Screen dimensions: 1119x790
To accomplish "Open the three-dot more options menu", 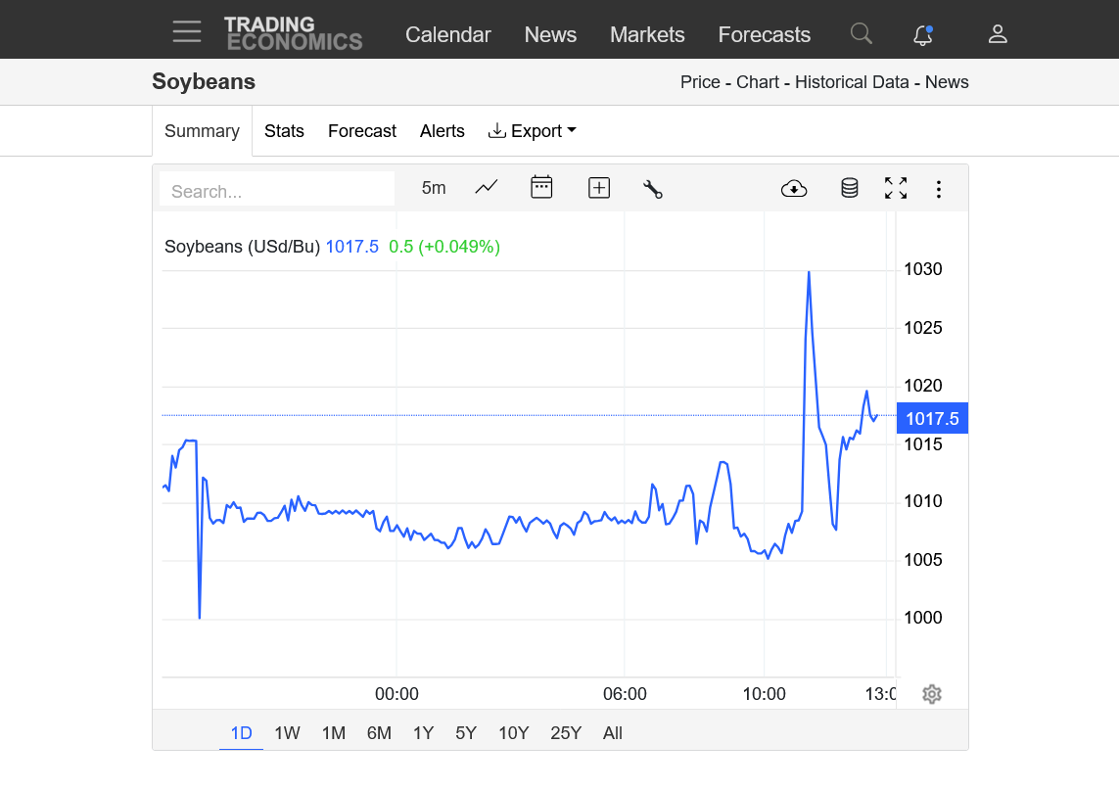I will tap(938, 189).
